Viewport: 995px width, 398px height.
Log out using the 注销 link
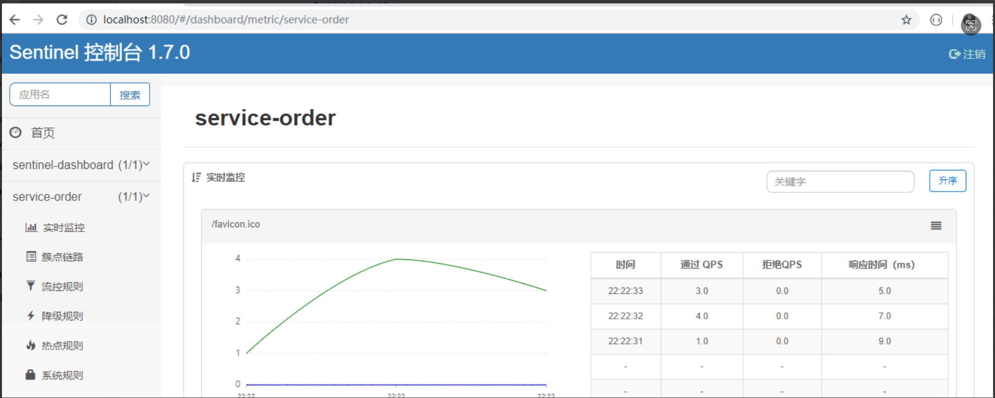[967, 54]
